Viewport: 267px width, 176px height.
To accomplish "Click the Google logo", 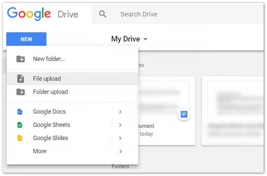I will [x=29, y=14].
